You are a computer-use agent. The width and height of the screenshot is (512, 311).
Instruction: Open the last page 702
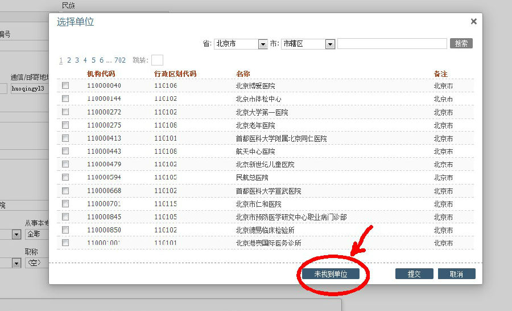pyautogui.click(x=119, y=60)
